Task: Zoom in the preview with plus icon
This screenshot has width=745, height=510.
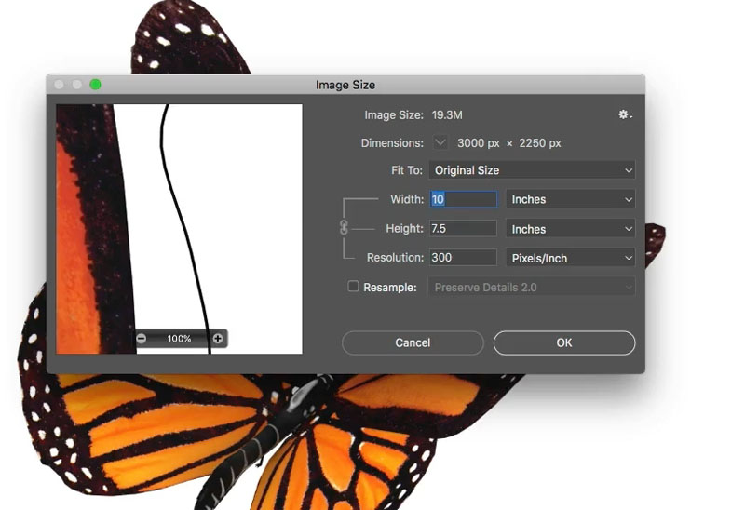Action: coord(218,339)
